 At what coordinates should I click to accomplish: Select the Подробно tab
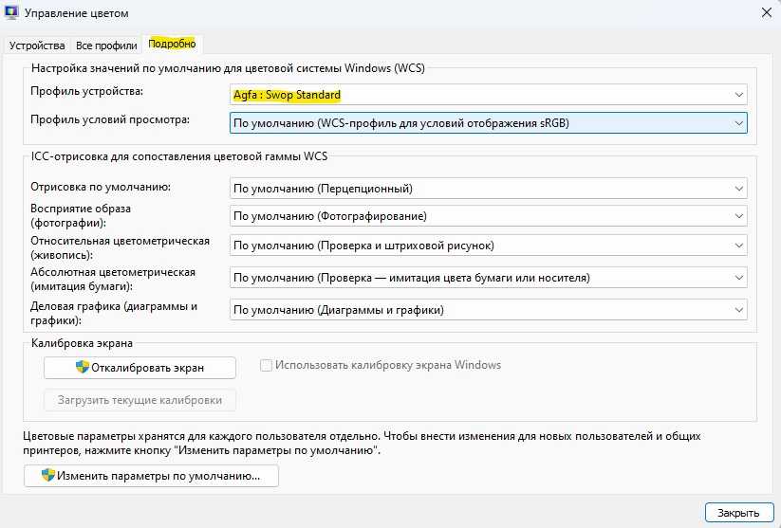tap(172, 44)
